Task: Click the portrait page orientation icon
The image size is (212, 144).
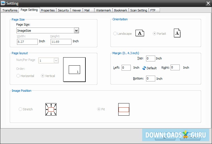Action: (x=177, y=33)
